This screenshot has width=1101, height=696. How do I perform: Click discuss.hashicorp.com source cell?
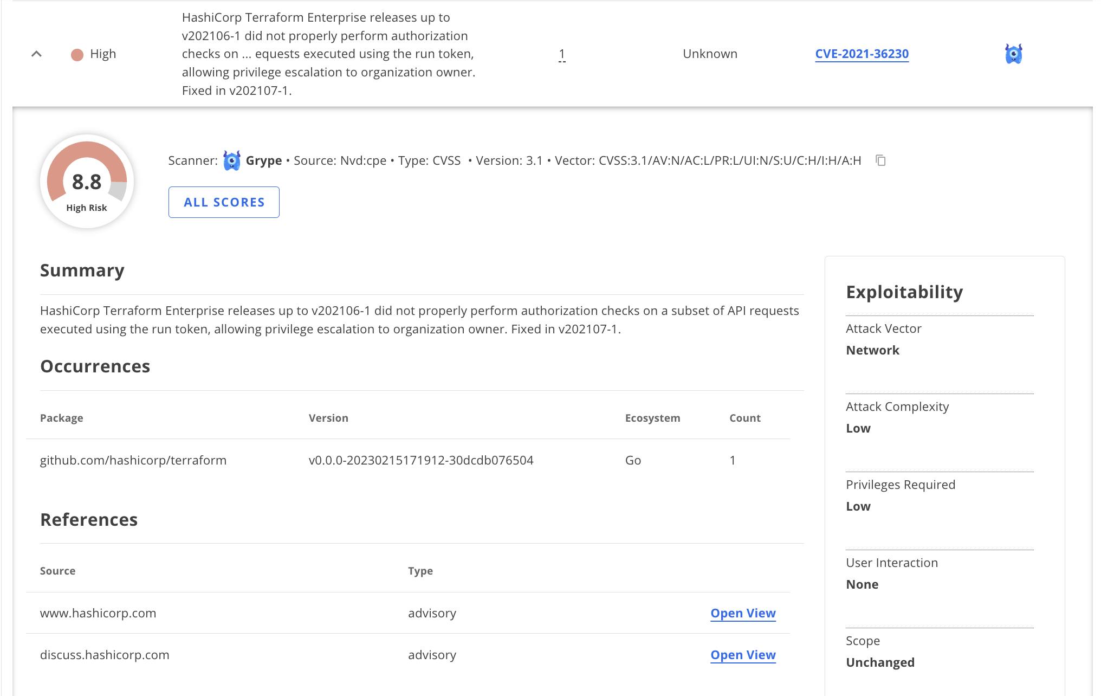click(105, 655)
